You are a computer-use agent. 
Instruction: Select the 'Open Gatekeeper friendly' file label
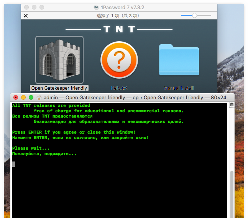59,88
